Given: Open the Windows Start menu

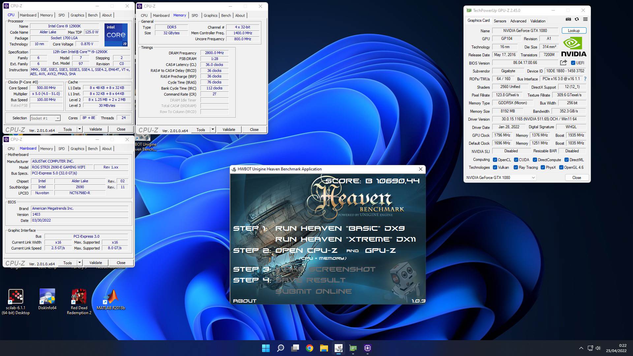Looking at the screenshot, I should (266, 348).
